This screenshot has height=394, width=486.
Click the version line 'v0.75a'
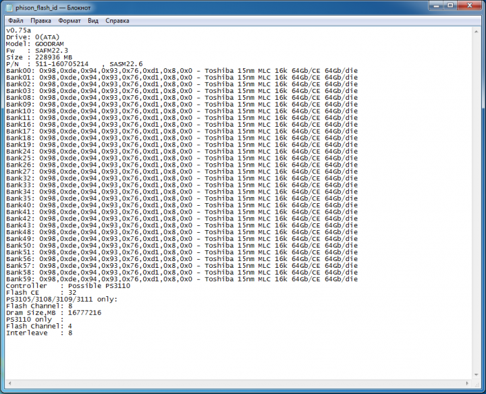click(19, 30)
